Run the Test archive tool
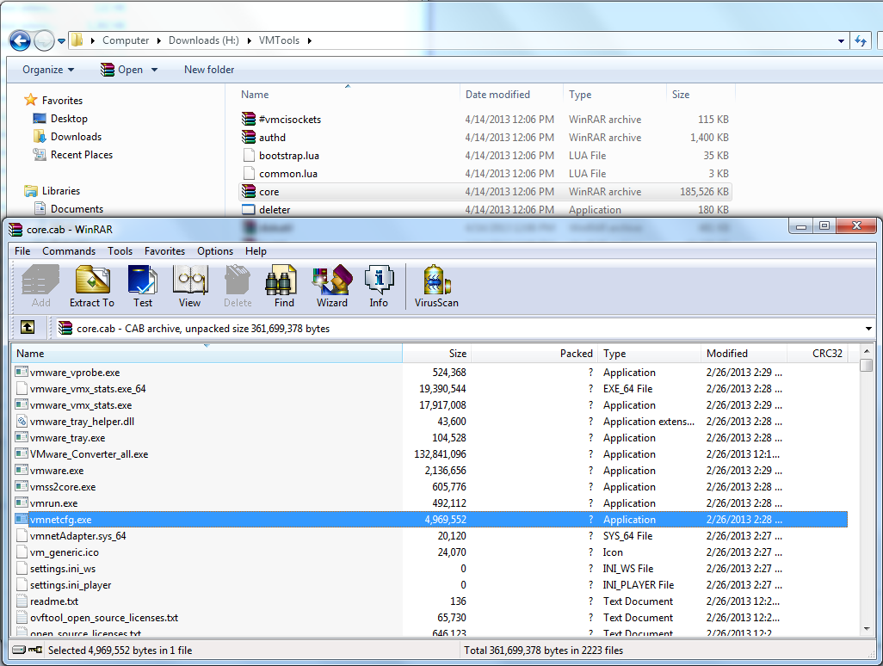Viewport: 883px width, 666px height. click(142, 286)
